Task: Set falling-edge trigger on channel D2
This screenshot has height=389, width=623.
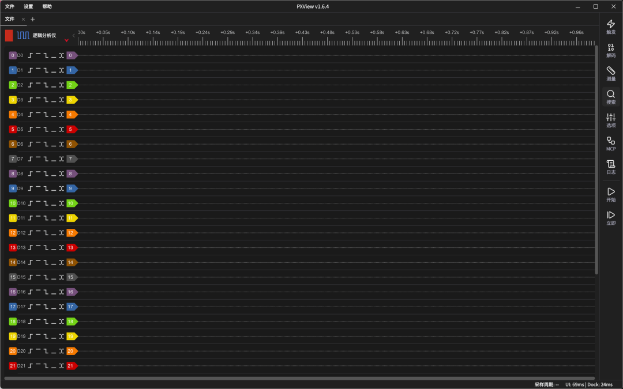Action: (46, 85)
